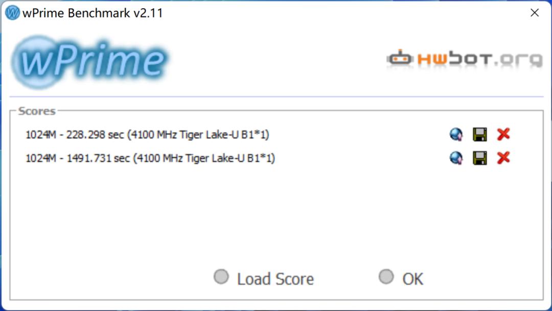Screen dimensions: 552x311
Task: Select the 1024M - 228.298 sec score row
Action: point(147,134)
